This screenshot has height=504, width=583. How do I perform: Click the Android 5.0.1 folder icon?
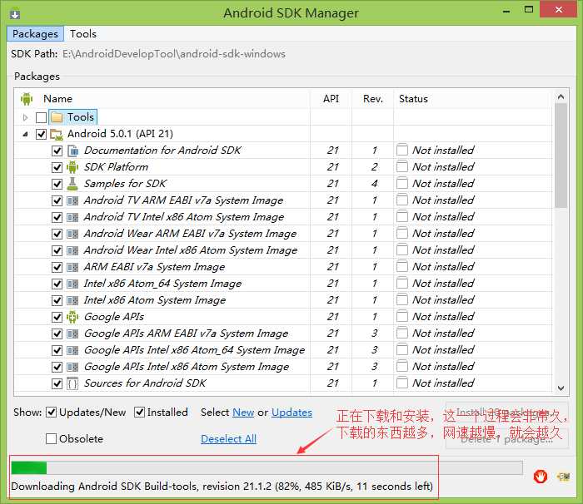[x=57, y=134]
